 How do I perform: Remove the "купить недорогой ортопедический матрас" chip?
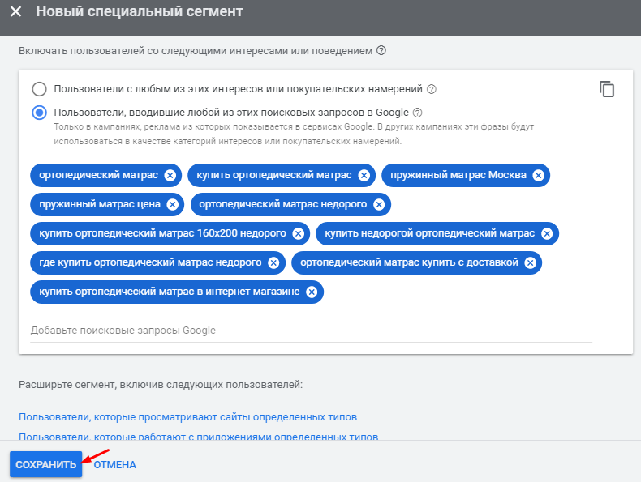(x=547, y=233)
